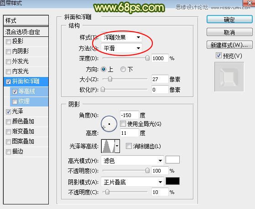
Task: Open 高光模式 dropdown showing 滤色
Action: pos(132,161)
